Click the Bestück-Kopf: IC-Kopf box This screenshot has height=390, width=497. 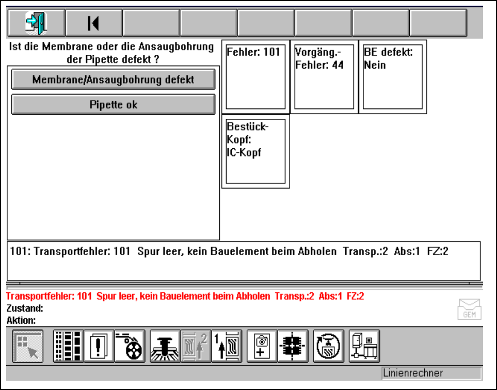[x=255, y=151]
